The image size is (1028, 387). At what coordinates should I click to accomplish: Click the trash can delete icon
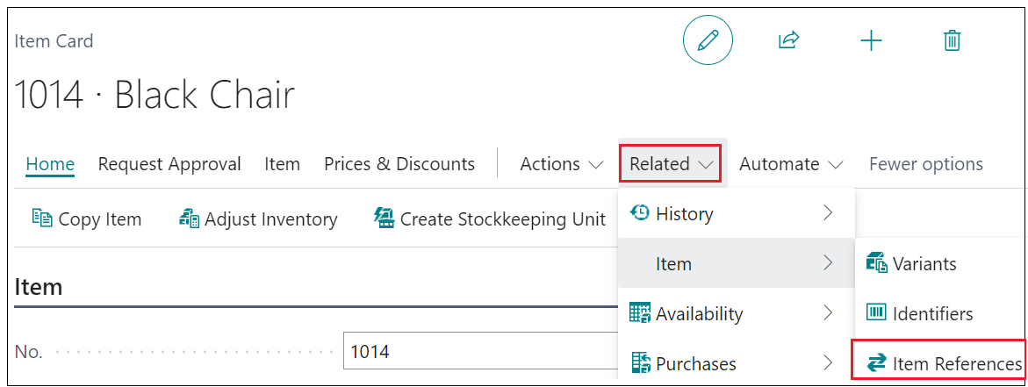pos(952,40)
